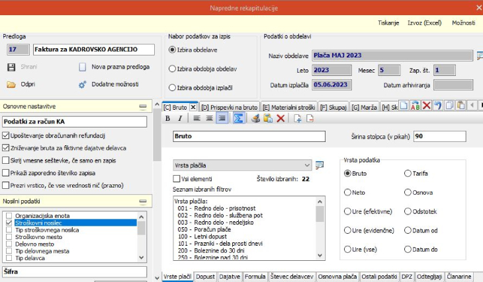Image resolution: width=483 pixels, height=282 pixels.
Task: Expand the Vrsta plačila dropdown
Action: coord(306,164)
